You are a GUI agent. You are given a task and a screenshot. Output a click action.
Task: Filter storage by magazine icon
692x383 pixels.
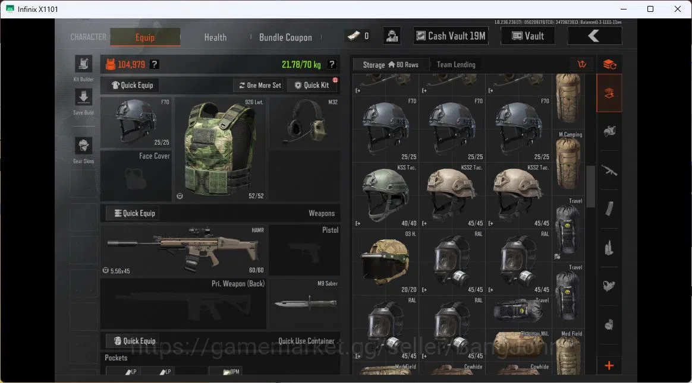coord(609,208)
